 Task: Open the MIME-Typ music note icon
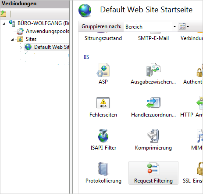[x=200, y=136]
